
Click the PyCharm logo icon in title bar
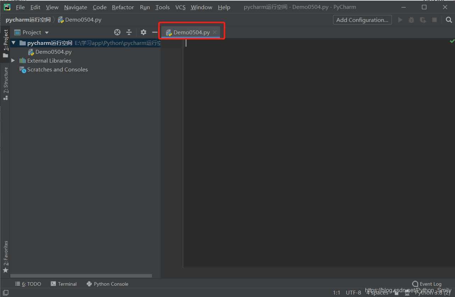point(7,7)
